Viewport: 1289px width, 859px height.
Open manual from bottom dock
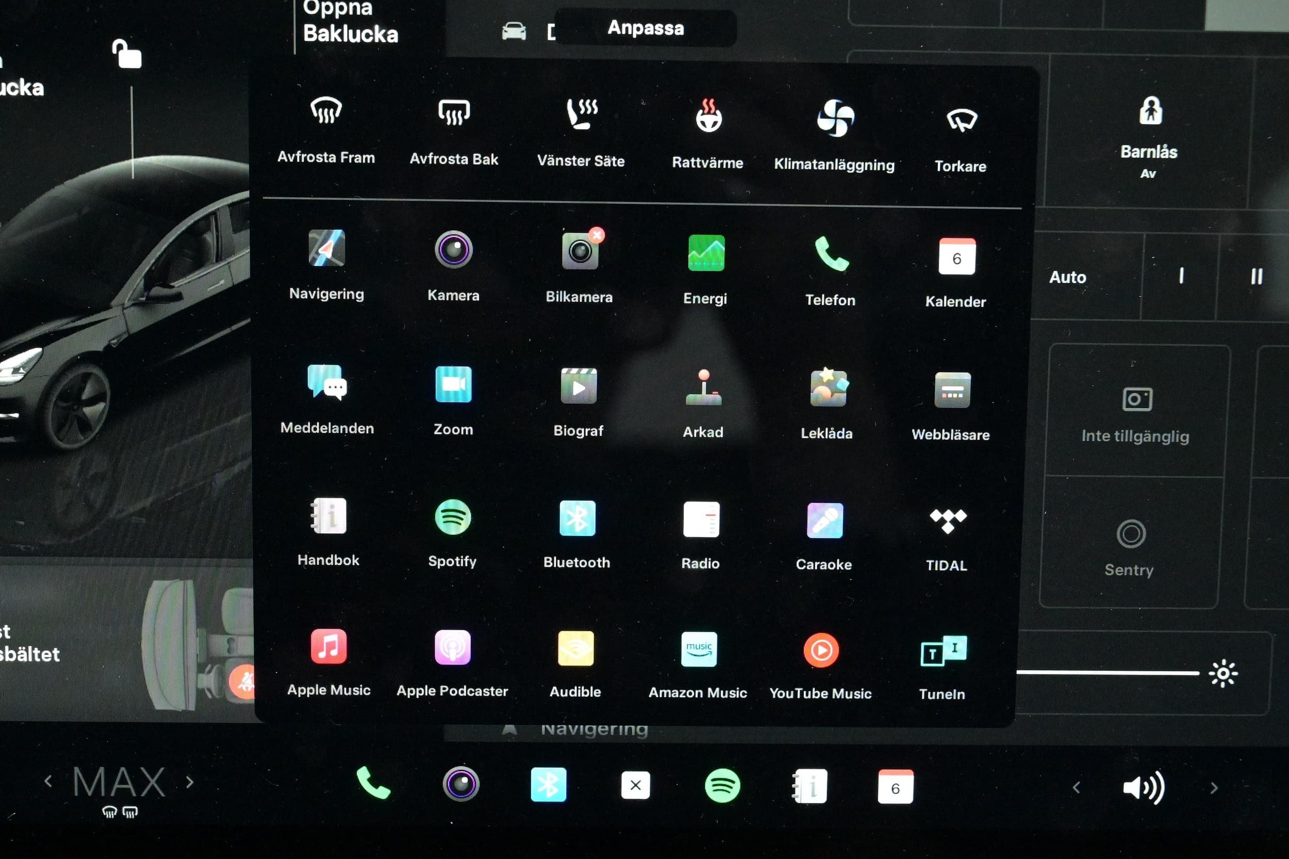click(x=809, y=787)
